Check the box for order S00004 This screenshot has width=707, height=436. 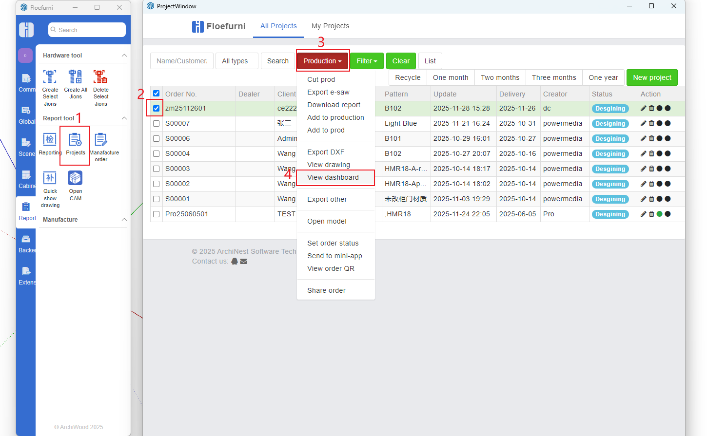[x=156, y=154]
